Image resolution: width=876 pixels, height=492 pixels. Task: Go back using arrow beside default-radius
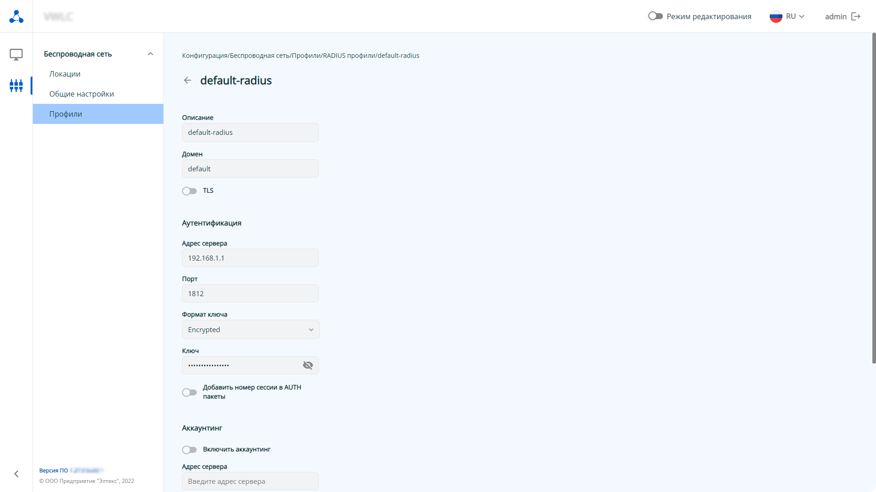[188, 81]
